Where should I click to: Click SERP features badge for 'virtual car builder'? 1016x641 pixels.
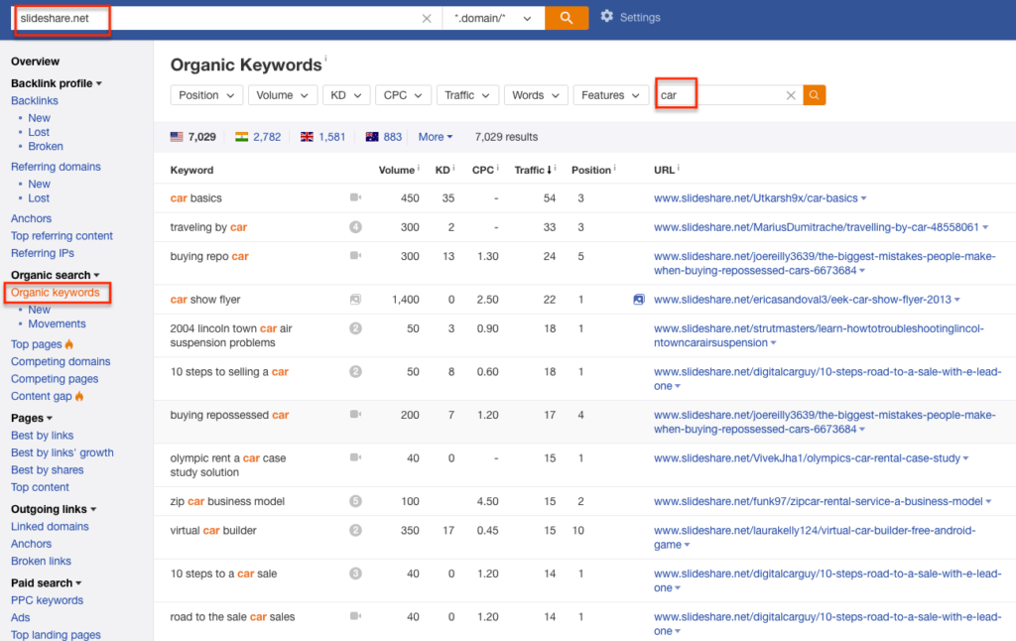click(356, 531)
